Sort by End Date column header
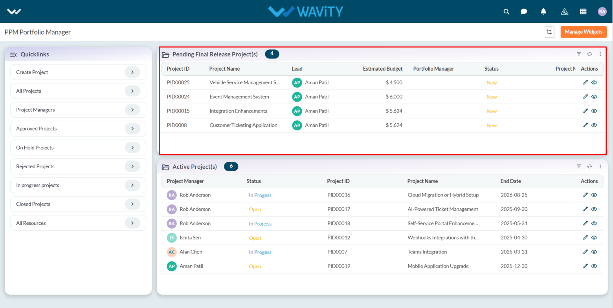This screenshot has height=308, width=613. click(510, 181)
